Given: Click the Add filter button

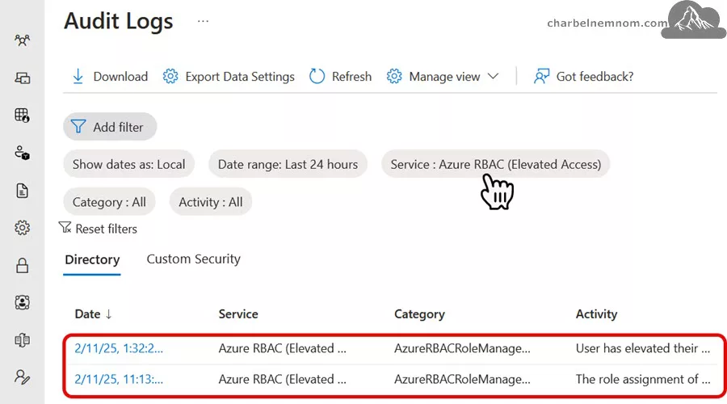Looking at the screenshot, I should (x=110, y=127).
